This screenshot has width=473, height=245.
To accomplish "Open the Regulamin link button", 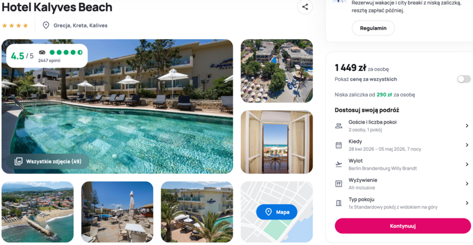I will coord(373,28).
